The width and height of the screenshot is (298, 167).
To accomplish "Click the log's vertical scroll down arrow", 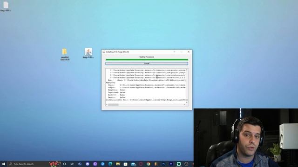I will coord(187,102).
